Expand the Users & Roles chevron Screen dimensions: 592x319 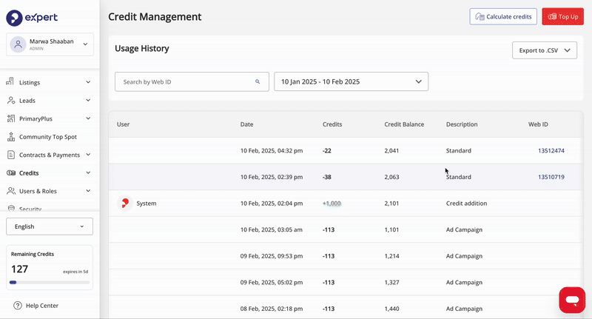[x=88, y=191]
